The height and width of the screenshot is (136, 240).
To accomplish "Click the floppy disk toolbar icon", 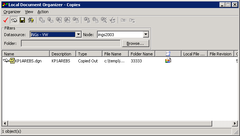I will (x=22, y=20).
